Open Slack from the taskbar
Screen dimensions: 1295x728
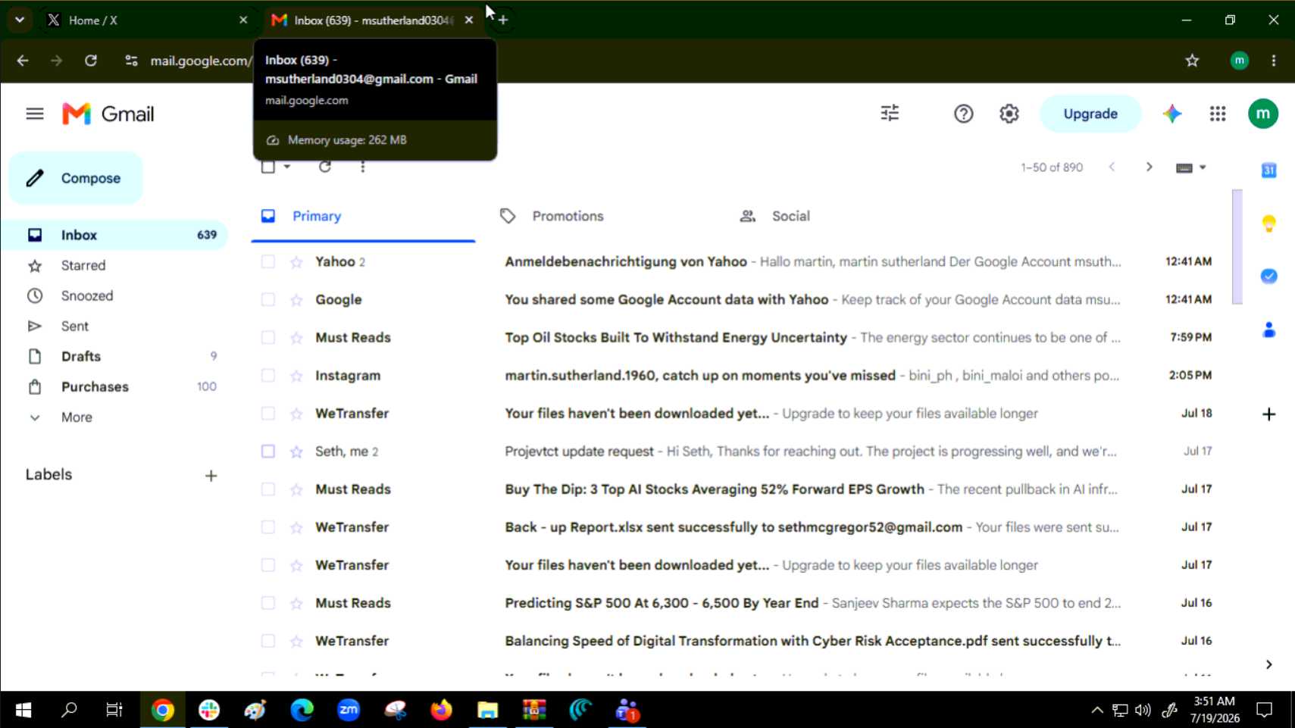pyautogui.click(x=209, y=710)
